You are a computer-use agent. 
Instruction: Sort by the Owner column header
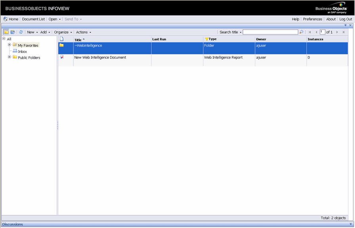[261, 39]
